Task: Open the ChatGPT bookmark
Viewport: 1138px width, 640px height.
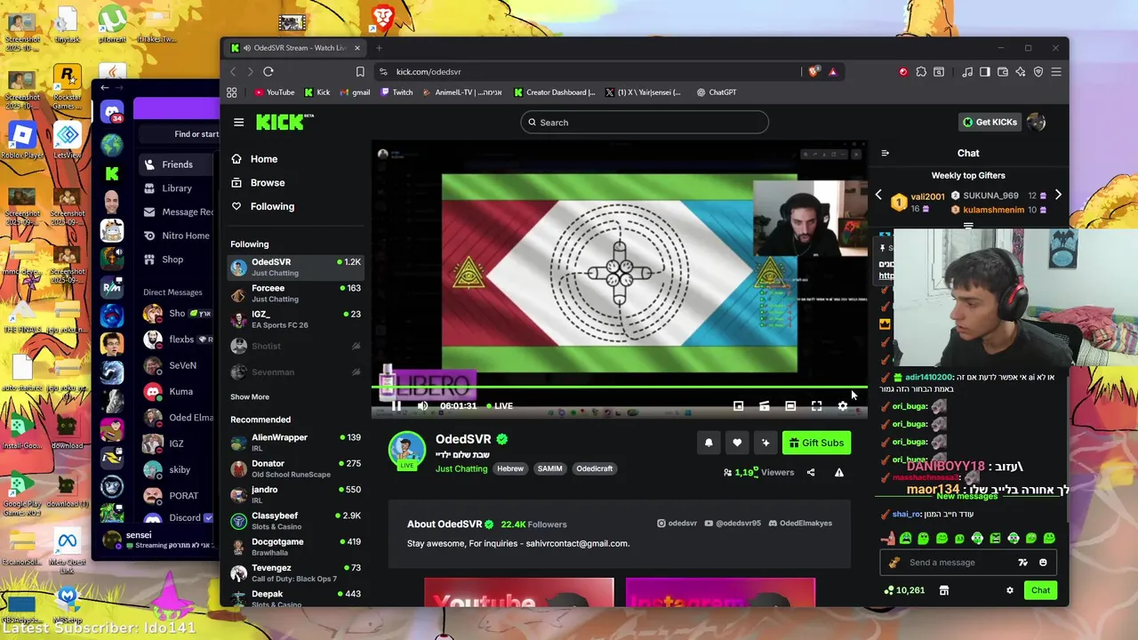Action: (716, 92)
